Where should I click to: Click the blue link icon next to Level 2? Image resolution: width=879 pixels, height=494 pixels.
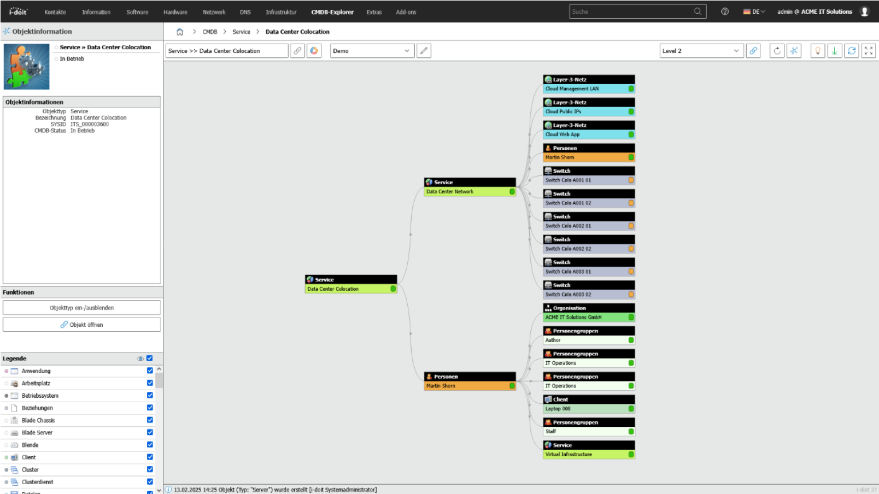click(x=754, y=51)
